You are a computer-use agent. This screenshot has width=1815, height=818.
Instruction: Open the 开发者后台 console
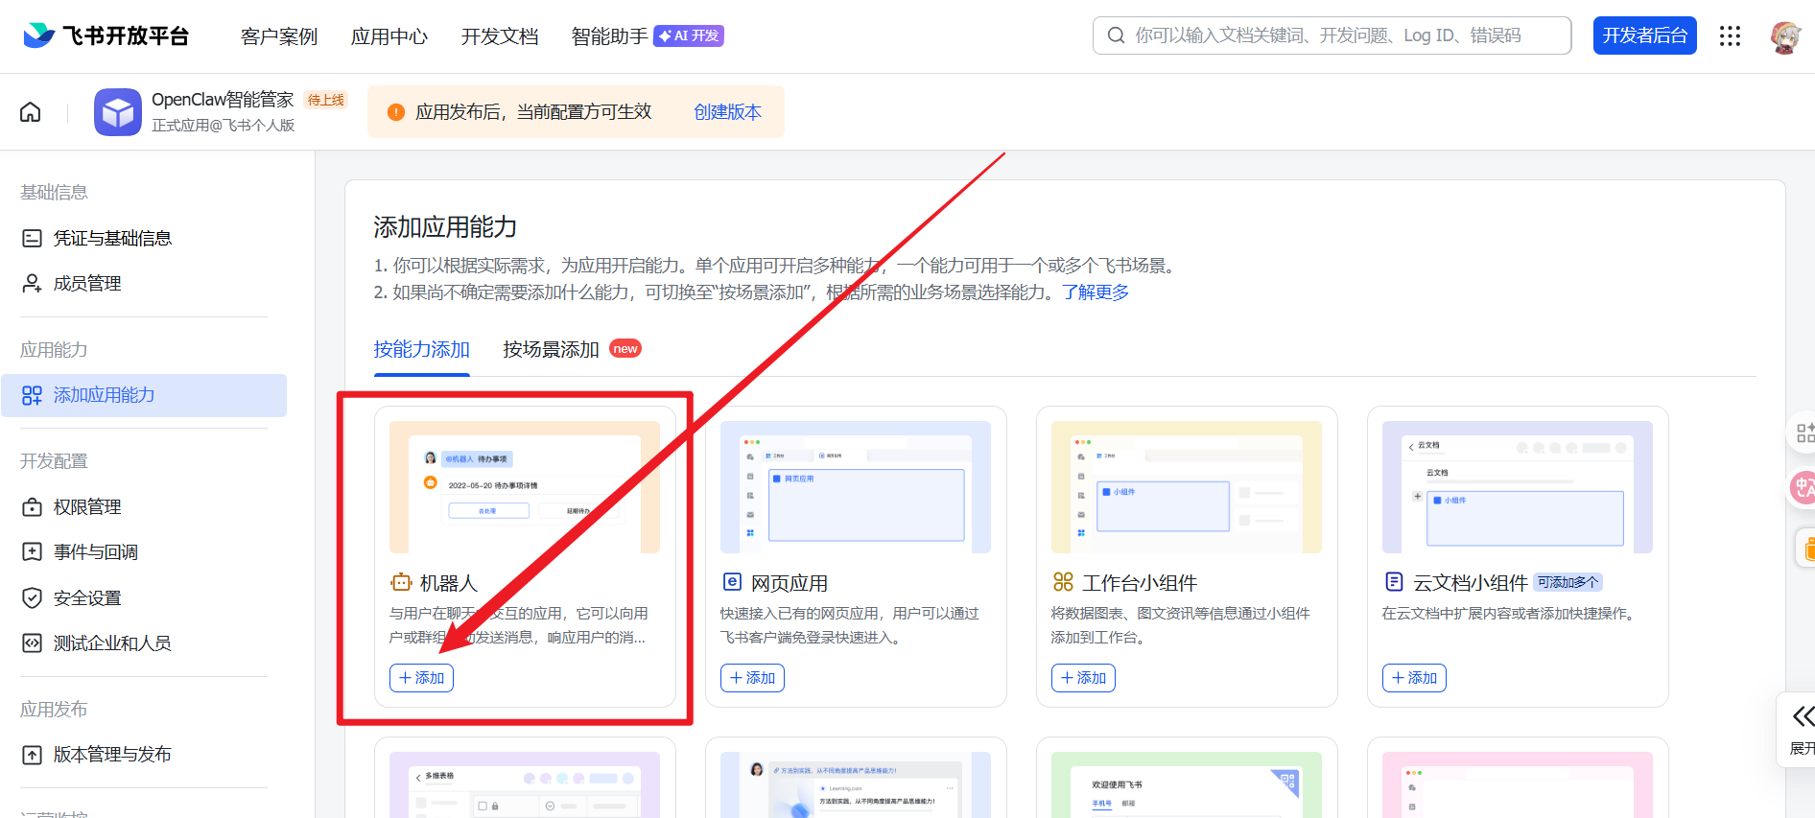[x=1644, y=35]
